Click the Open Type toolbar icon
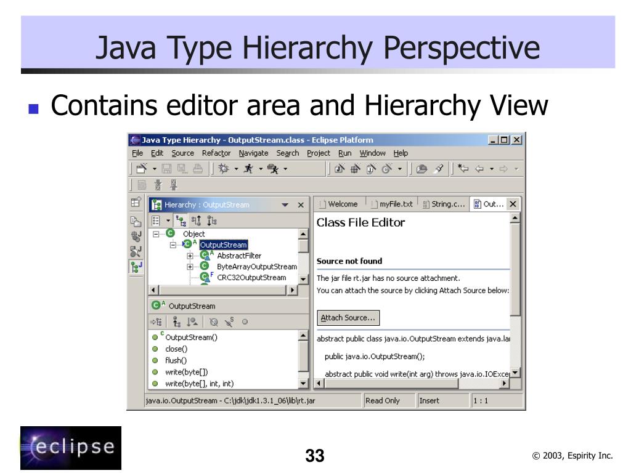The width and height of the screenshot is (631, 473). (421, 169)
